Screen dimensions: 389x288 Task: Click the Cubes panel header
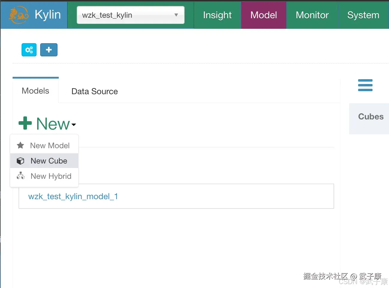pos(371,117)
